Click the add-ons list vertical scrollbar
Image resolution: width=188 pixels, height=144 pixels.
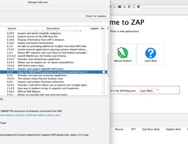(x=108, y=65)
